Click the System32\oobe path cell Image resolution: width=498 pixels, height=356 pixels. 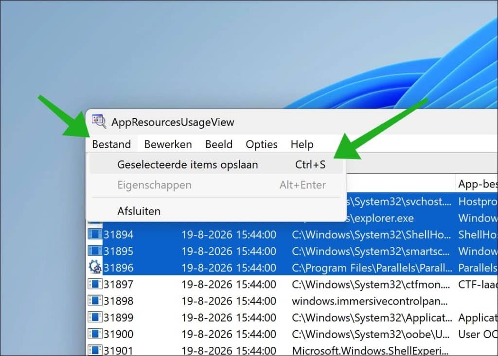[x=371, y=334]
